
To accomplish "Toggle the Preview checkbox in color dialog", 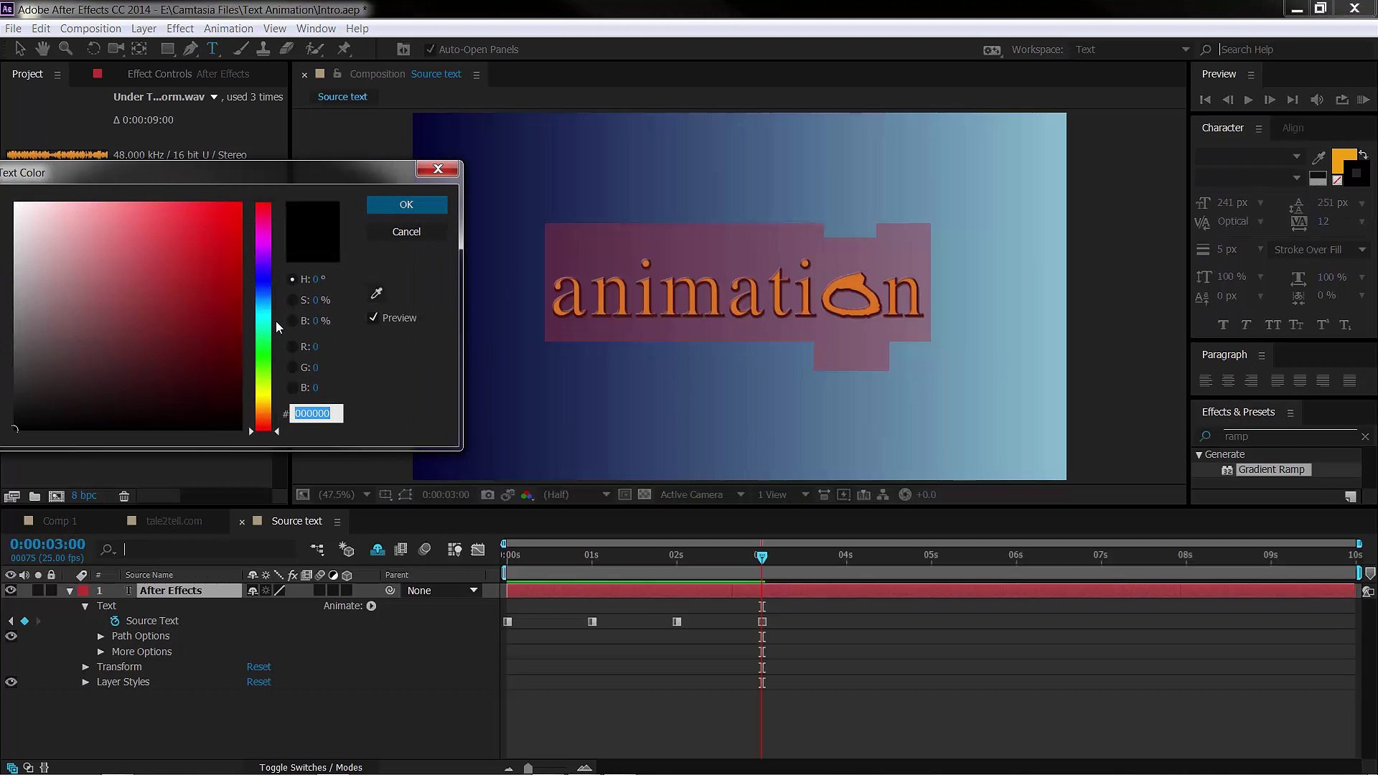I will click(x=373, y=317).
